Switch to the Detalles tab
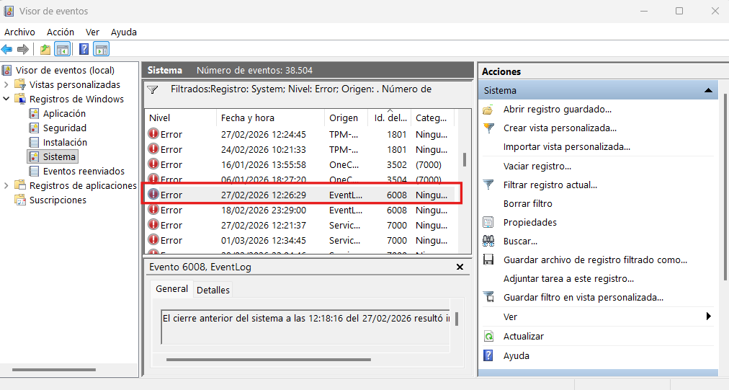The height and width of the screenshot is (390, 729). [213, 290]
